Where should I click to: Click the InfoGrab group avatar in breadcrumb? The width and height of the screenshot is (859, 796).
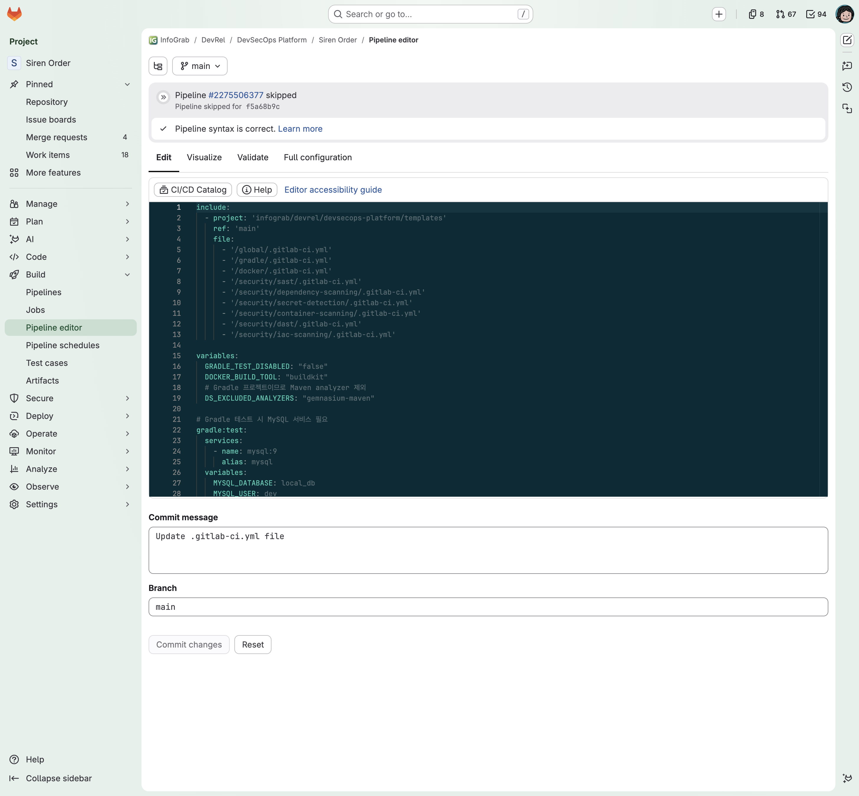(x=153, y=40)
